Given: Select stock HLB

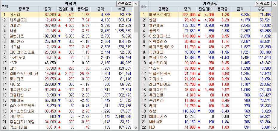Looking at the screenshot, I should point(152,127).
